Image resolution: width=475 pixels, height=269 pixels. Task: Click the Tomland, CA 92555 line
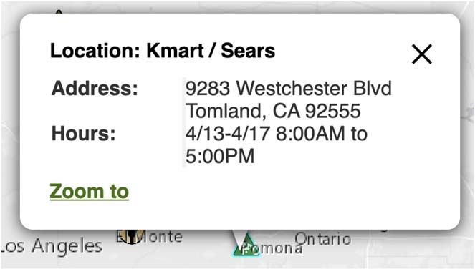[273, 111]
